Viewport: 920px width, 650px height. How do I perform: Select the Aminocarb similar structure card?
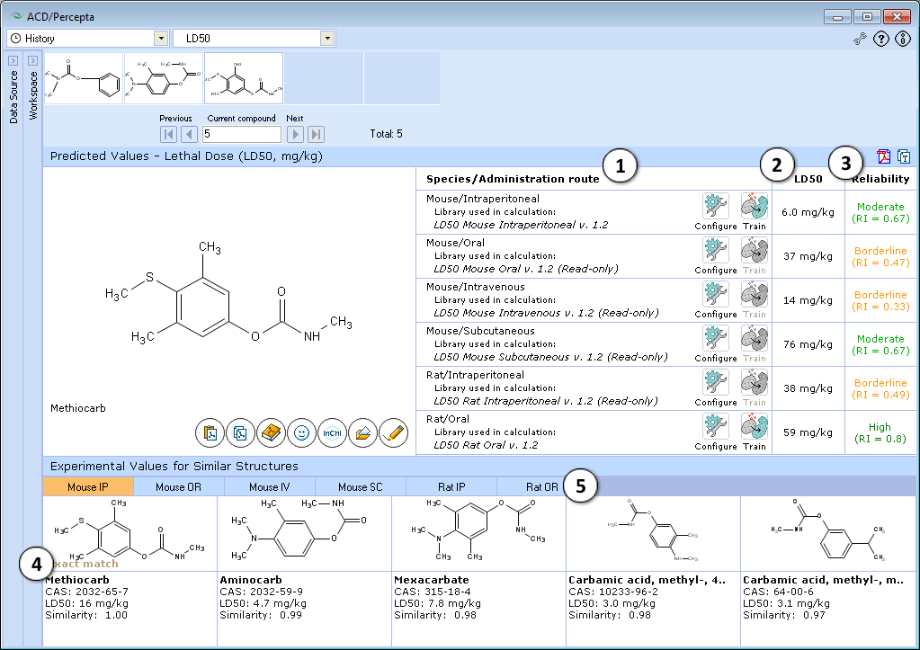point(304,571)
